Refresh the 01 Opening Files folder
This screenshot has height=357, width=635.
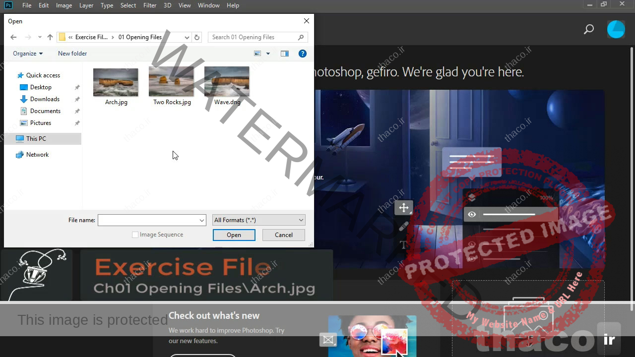tap(197, 37)
